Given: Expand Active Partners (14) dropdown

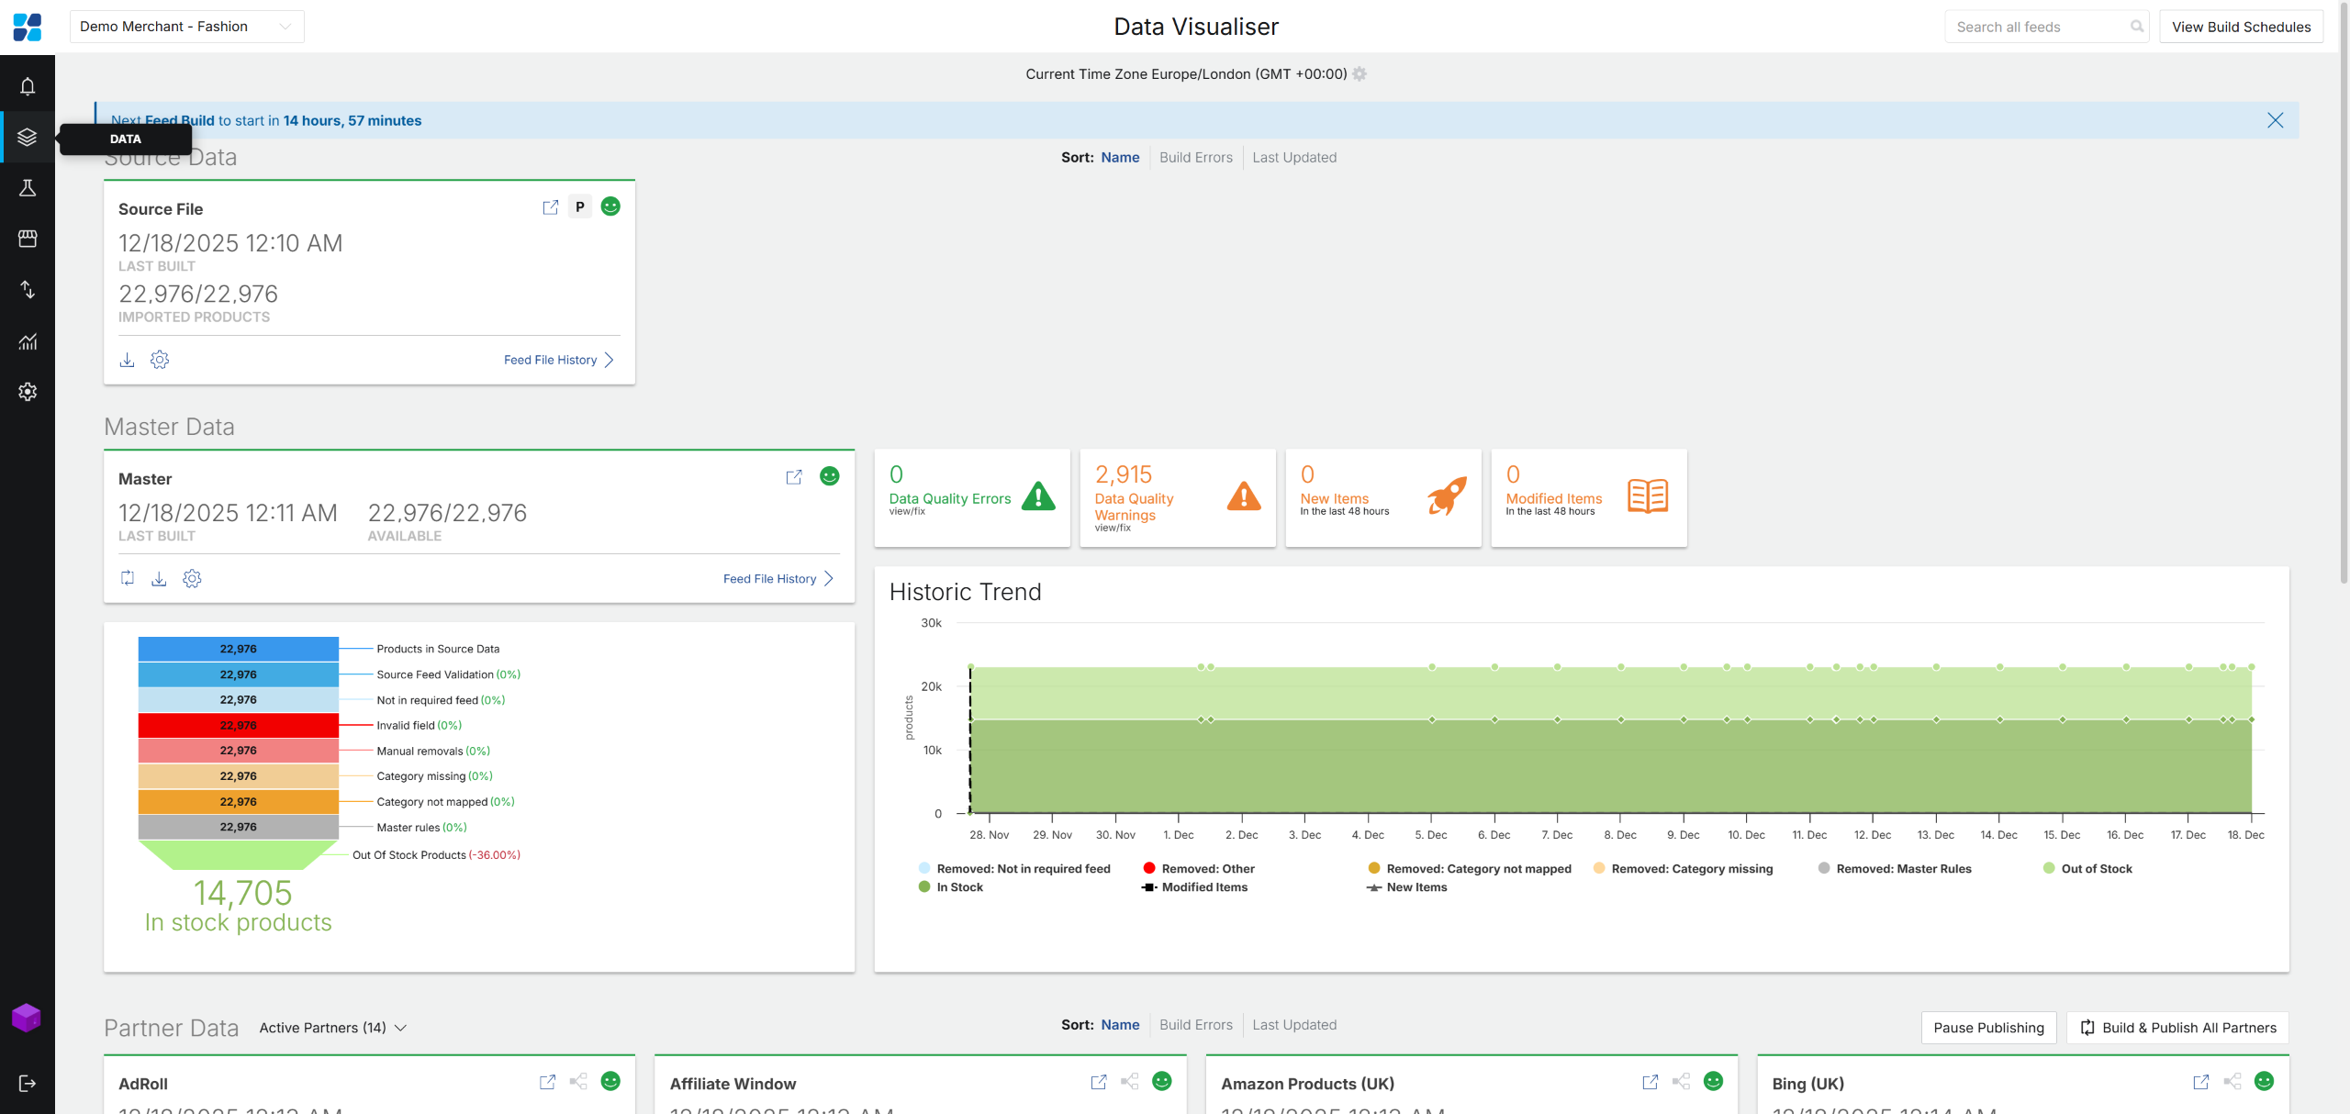Looking at the screenshot, I should [x=332, y=1028].
